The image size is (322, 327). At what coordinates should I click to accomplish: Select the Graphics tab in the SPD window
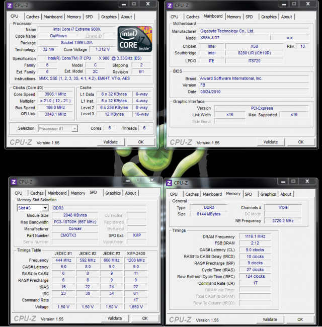[x=113, y=193]
